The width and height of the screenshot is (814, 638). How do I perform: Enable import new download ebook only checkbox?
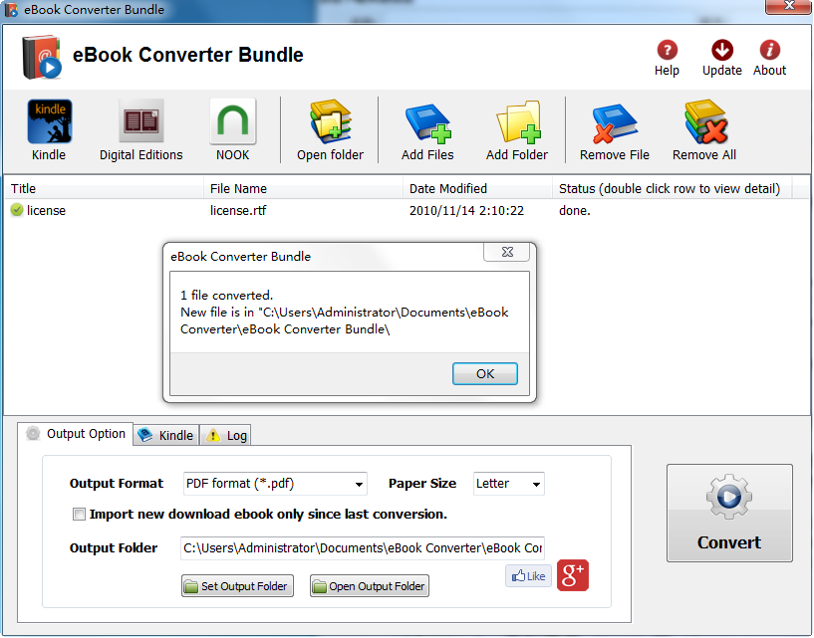(x=79, y=515)
